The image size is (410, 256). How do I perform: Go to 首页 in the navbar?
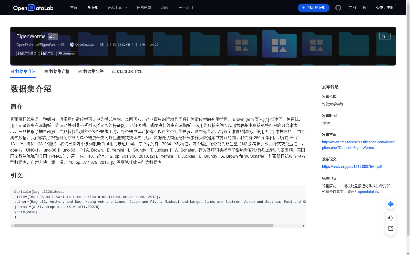click(x=74, y=8)
